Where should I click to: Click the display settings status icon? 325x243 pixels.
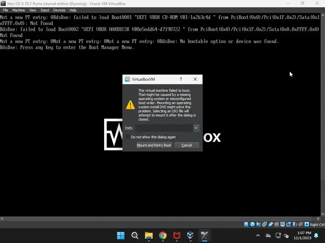282,224
